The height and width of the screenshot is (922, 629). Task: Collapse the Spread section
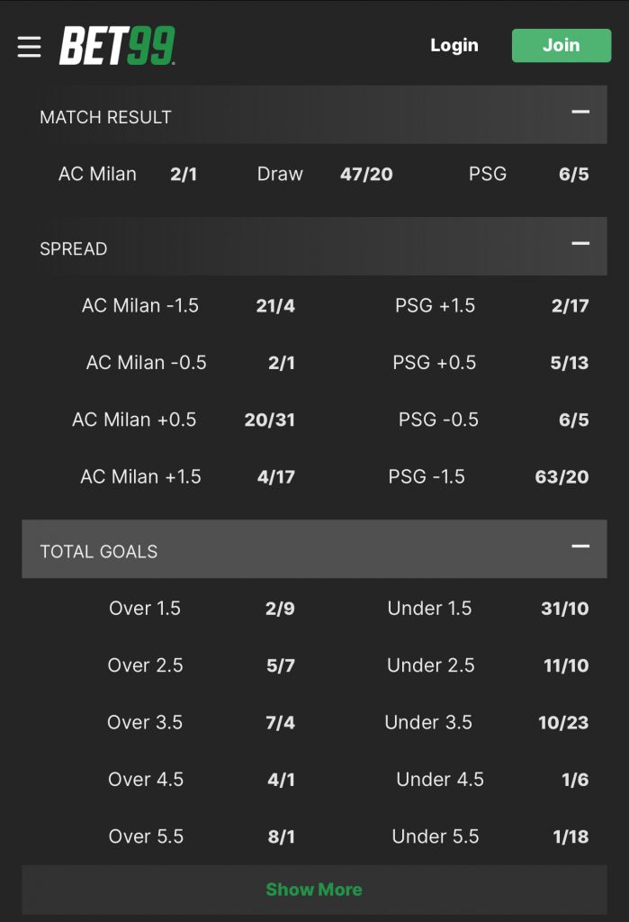(580, 243)
